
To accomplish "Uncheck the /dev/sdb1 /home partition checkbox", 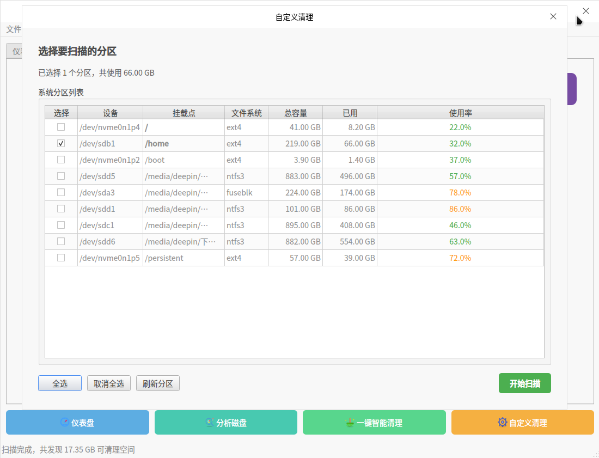I will point(61,143).
